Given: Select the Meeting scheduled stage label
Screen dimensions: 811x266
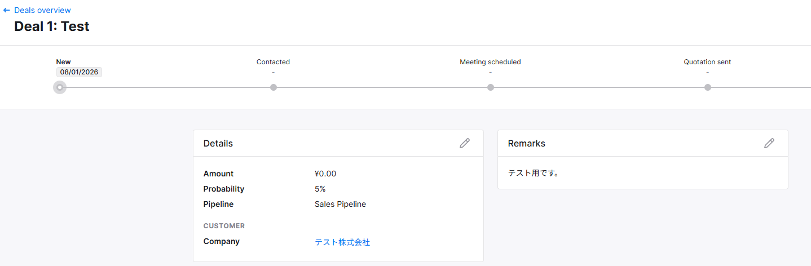Looking at the screenshot, I should [490, 62].
